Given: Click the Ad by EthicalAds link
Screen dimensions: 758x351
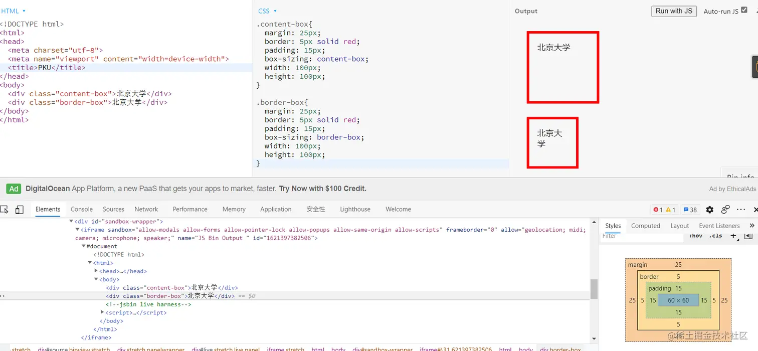Looking at the screenshot, I should pyautogui.click(x=732, y=189).
